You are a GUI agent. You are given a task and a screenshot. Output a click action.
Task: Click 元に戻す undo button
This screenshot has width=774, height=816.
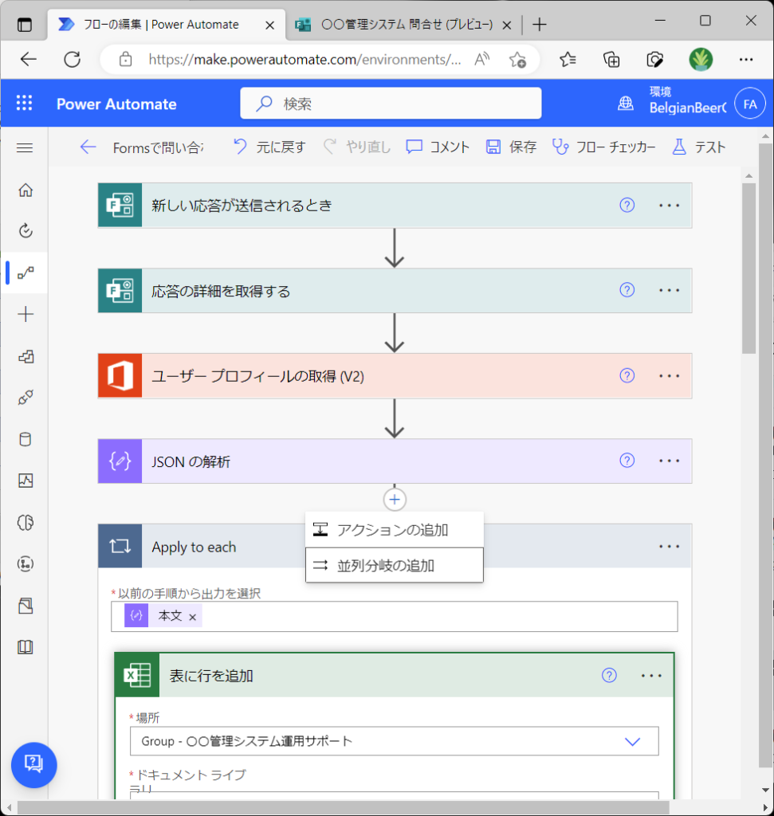(x=269, y=147)
